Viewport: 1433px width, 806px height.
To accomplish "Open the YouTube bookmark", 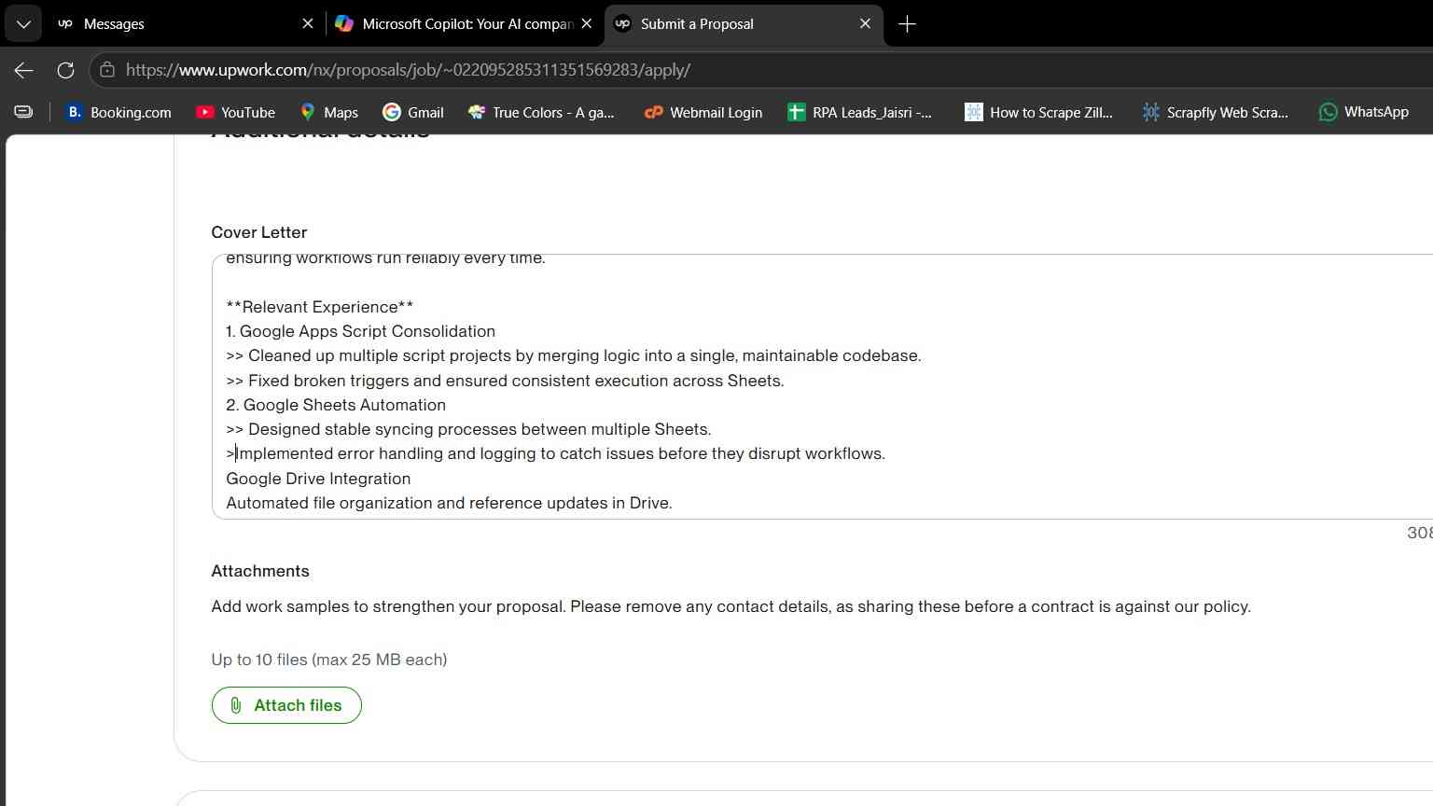I will click(x=235, y=112).
